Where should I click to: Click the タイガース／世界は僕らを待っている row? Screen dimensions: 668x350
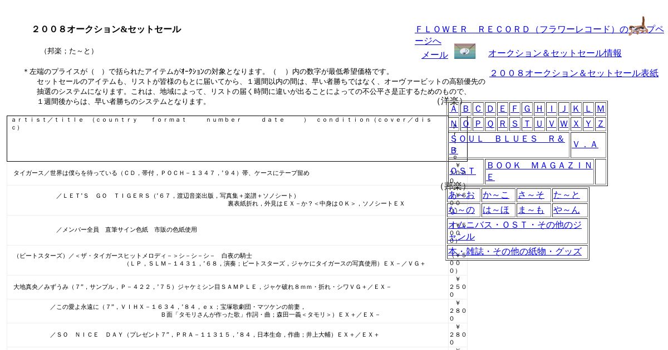(227, 173)
